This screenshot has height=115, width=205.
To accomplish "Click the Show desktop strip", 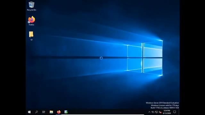I will click(179, 112).
